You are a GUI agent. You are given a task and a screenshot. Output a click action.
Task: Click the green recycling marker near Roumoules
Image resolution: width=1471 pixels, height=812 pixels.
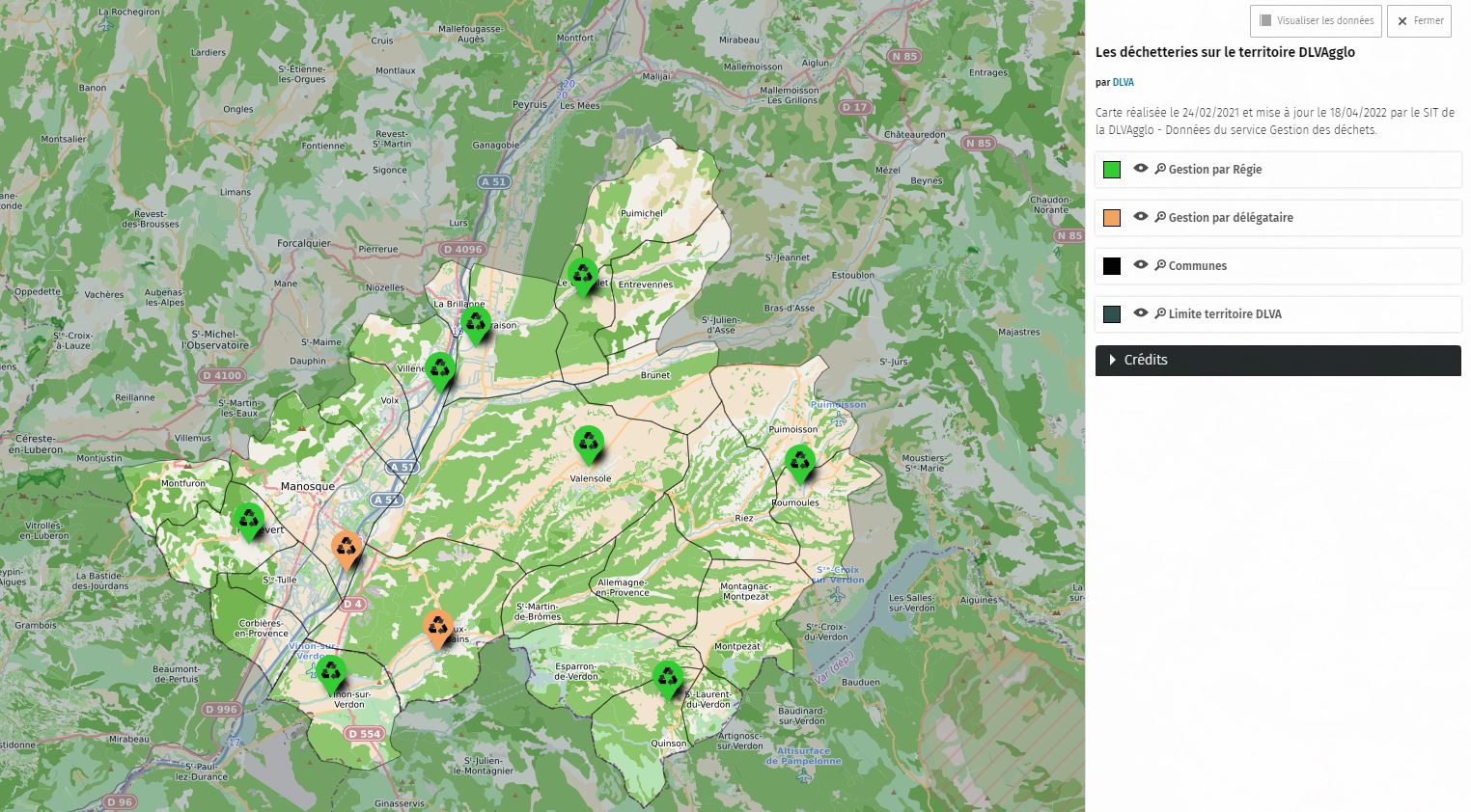(x=799, y=463)
